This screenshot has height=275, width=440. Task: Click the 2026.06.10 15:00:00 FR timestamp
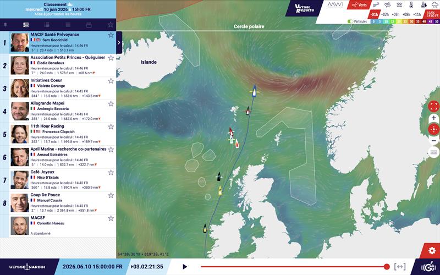92,267
